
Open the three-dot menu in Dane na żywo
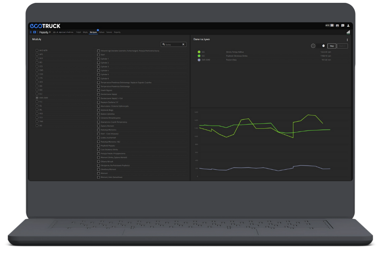pyautogui.click(x=347, y=40)
